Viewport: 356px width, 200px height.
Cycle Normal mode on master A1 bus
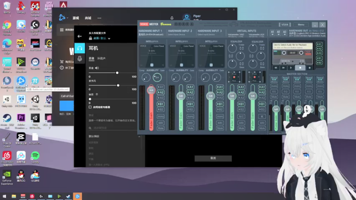point(274,80)
